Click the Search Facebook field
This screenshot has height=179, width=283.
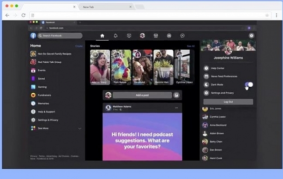60,36
